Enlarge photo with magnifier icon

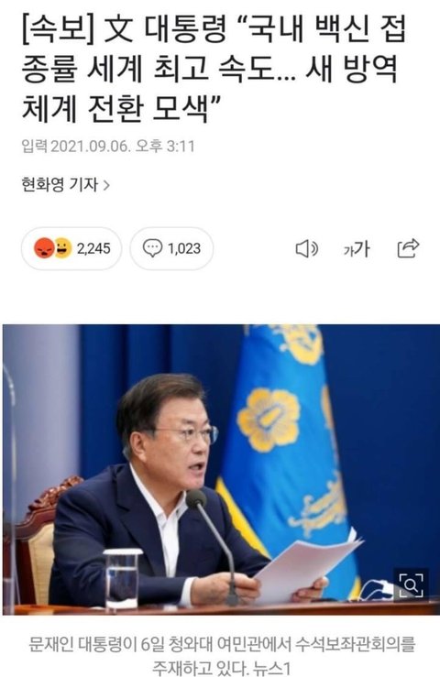411,584
